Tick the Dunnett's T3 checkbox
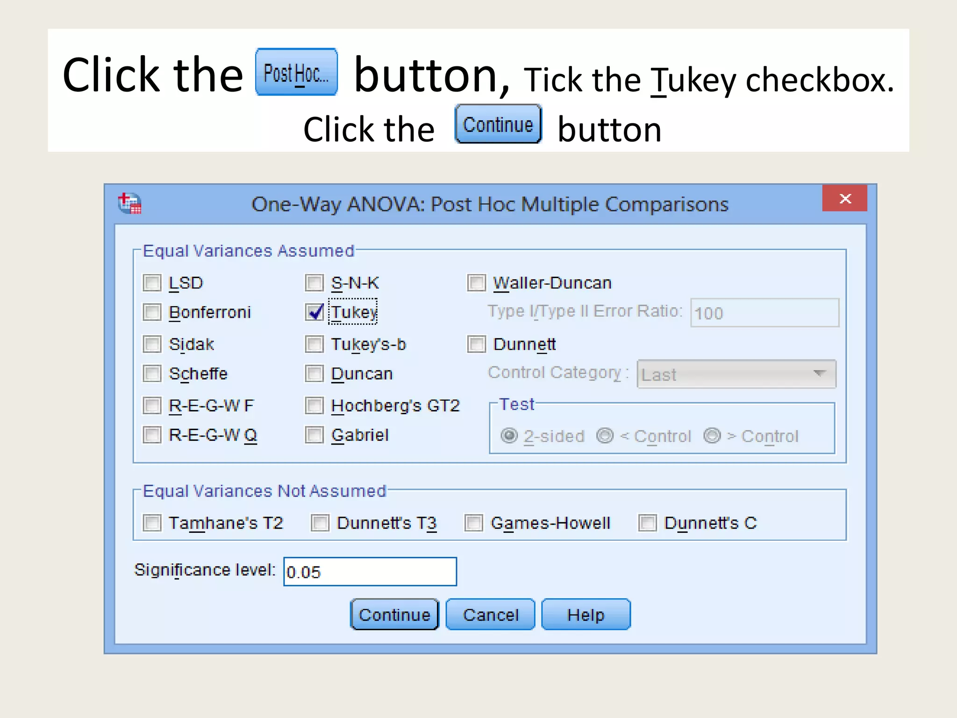 320,523
